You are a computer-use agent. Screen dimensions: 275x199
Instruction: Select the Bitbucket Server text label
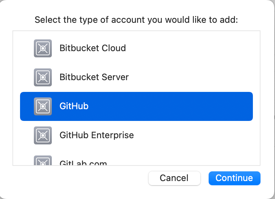click(x=94, y=77)
